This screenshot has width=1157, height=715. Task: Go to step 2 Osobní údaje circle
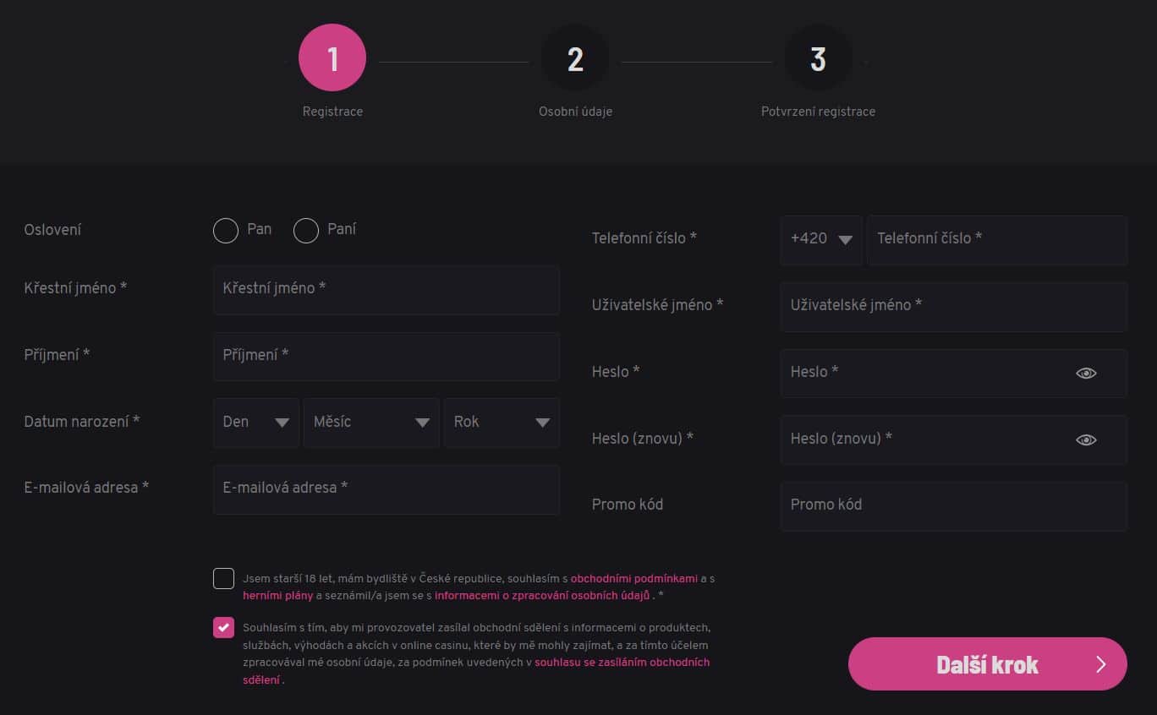(x=575, y=57)
